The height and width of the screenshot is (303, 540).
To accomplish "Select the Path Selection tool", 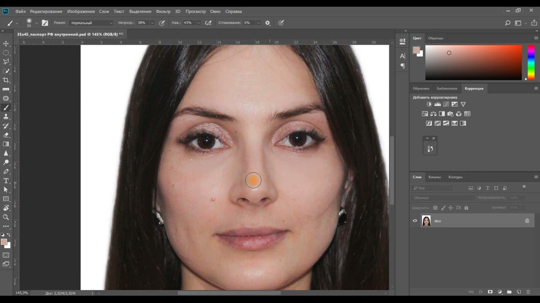I will [x=6, y=190].
